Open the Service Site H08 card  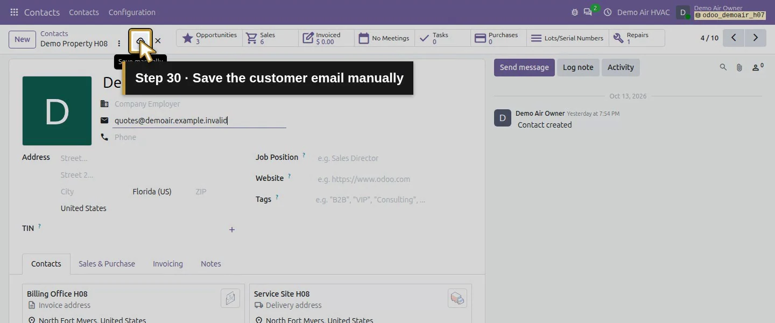pyautogui.click(x=360, y=304)
